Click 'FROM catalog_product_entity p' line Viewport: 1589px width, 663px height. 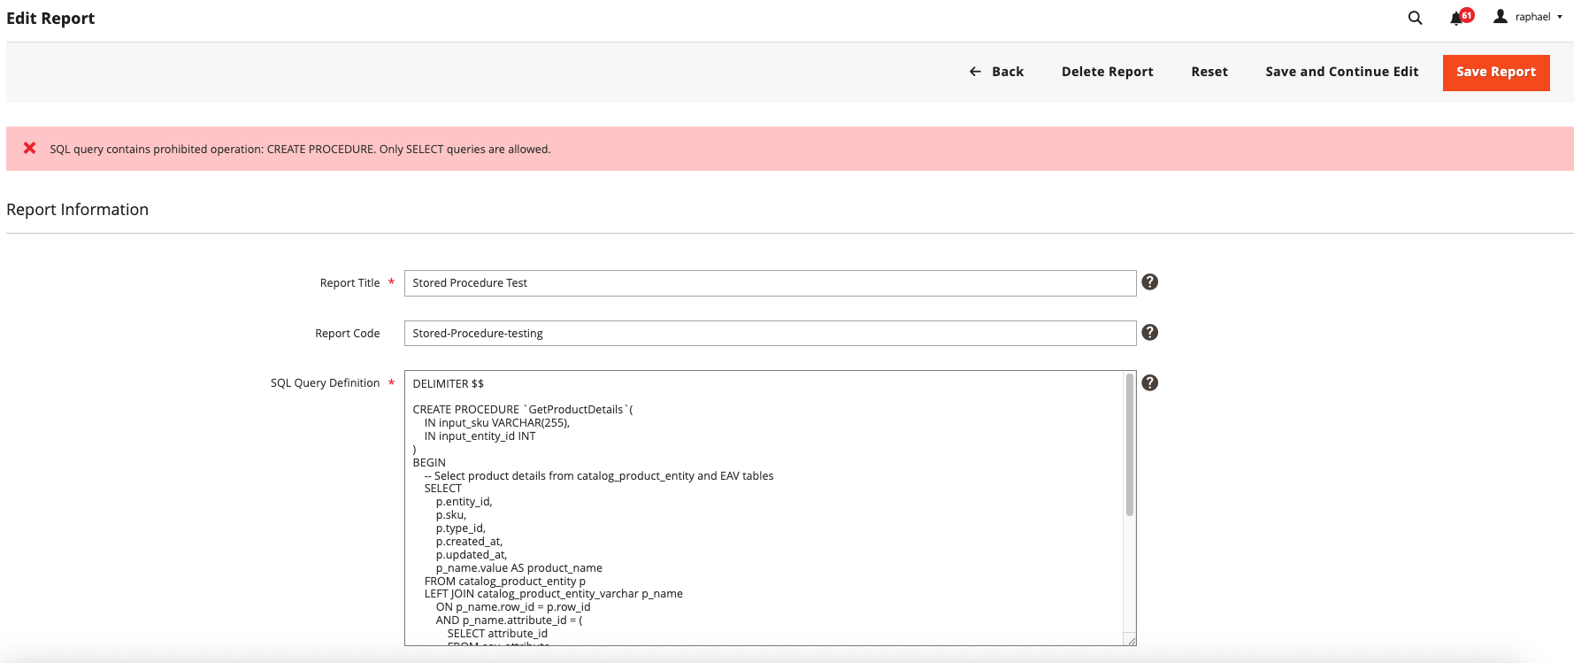click(x=504, y=582)
